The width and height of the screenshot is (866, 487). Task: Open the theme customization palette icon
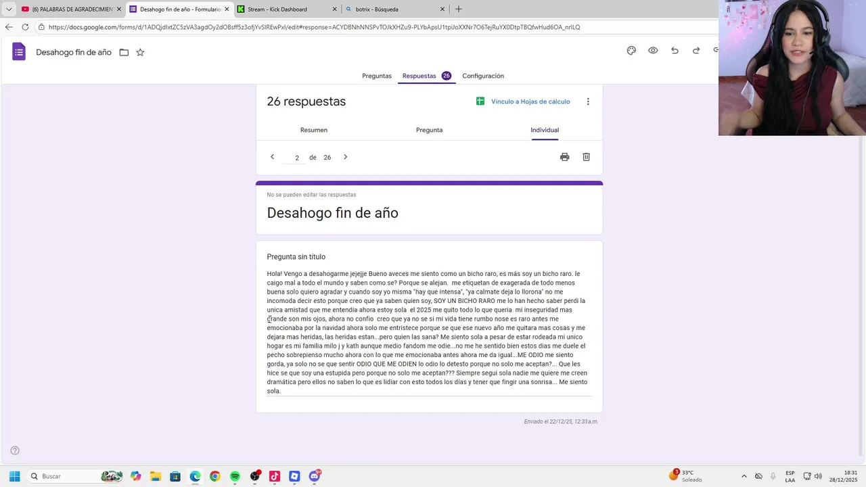coord(631,51)
